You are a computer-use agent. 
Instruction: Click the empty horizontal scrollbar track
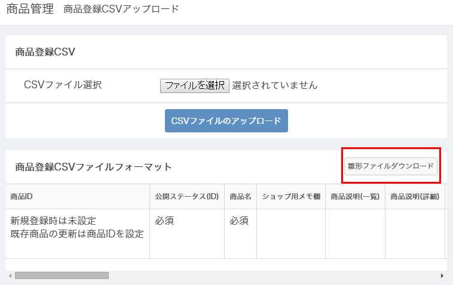273,276
